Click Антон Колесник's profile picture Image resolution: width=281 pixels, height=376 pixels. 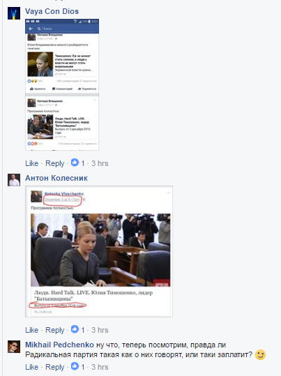(14, 180)
